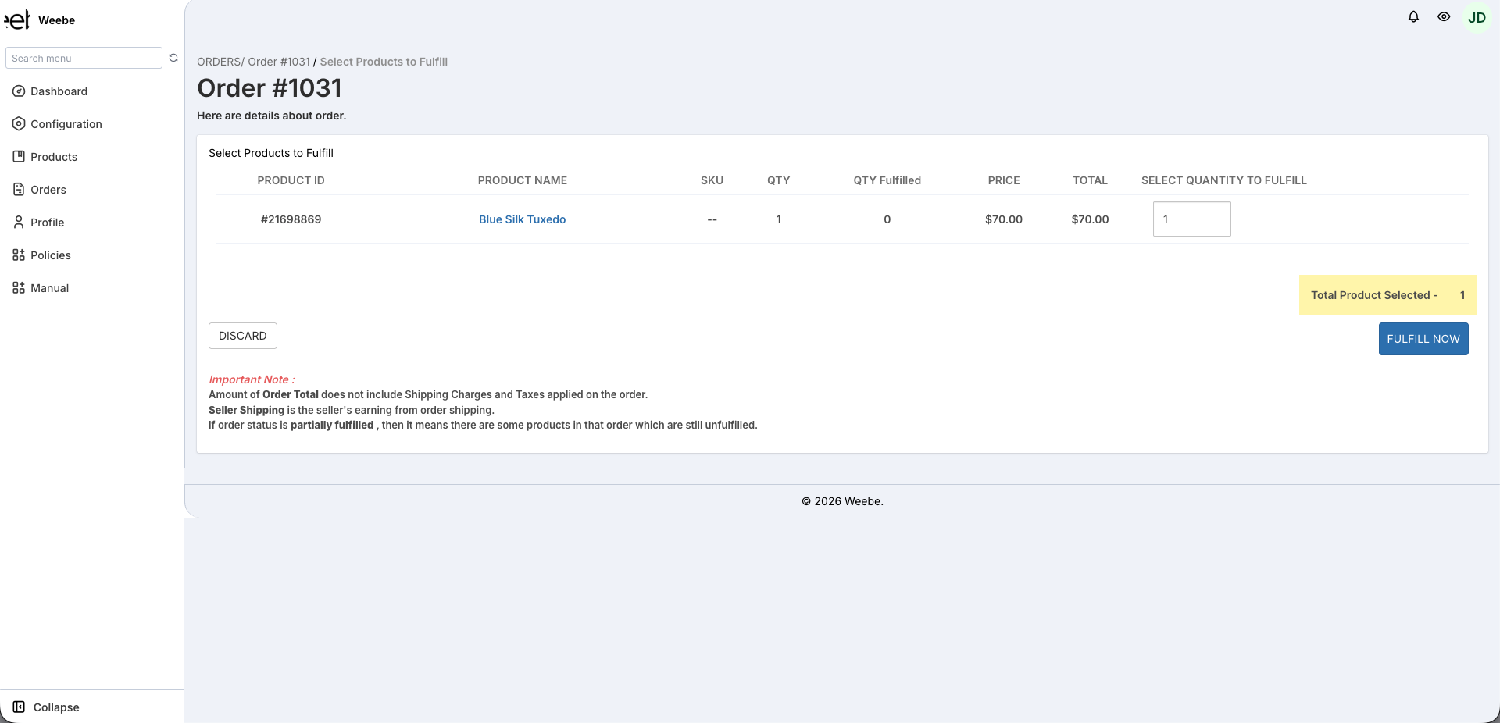Focus the quantity to fulfill input field

[x=1191, y=219]
